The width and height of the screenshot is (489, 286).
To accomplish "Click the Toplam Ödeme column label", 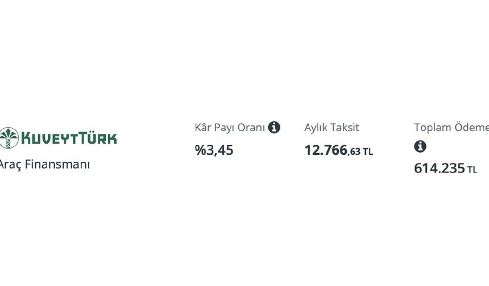I will [x=451, y=128].
